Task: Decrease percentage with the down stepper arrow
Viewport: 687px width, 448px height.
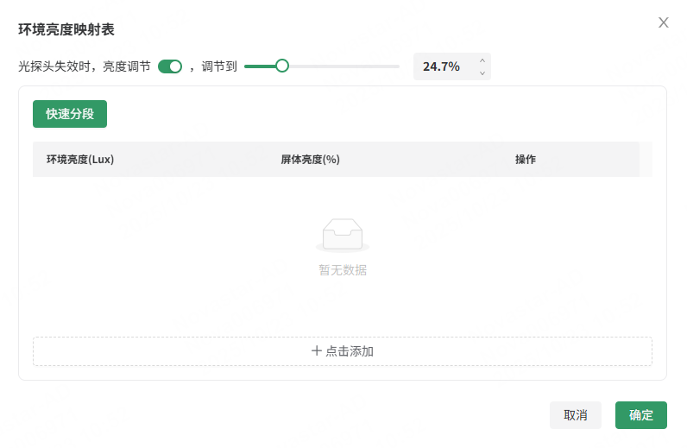Action: click(482, 73)
